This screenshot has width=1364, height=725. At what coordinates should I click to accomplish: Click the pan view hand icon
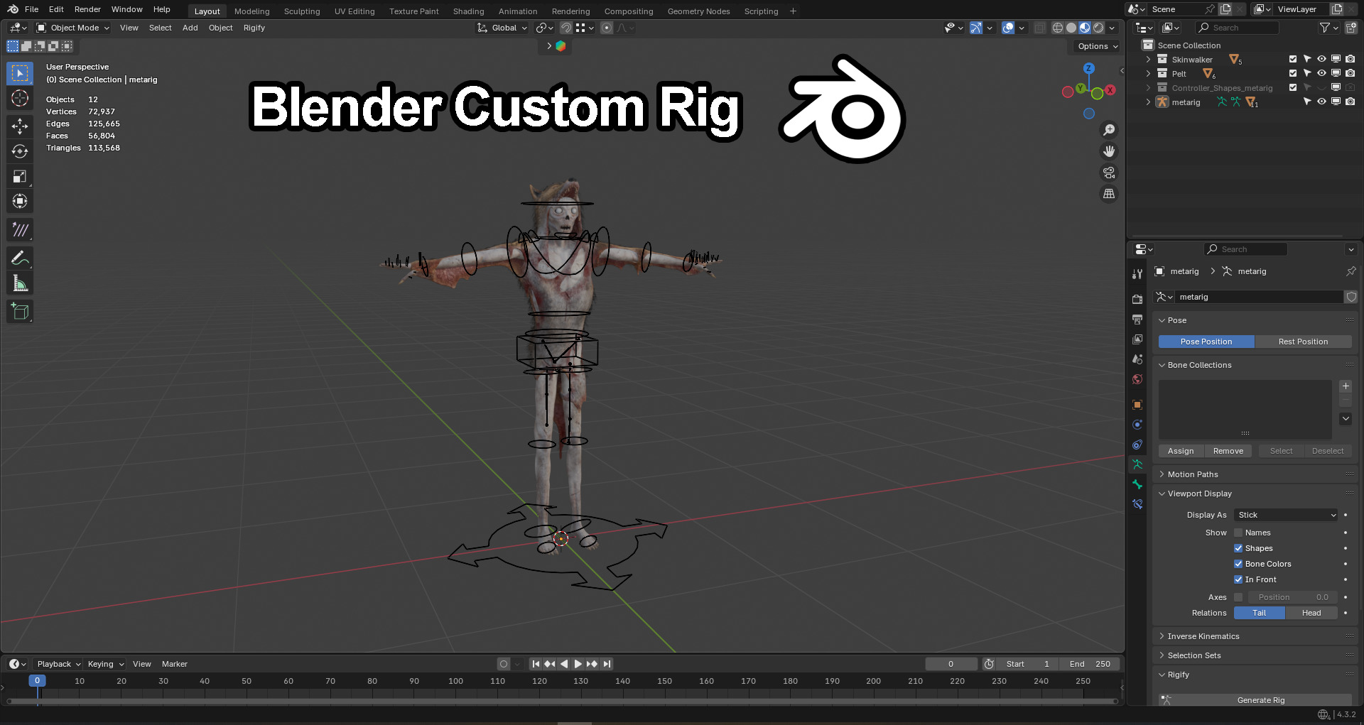(1109, 151)
